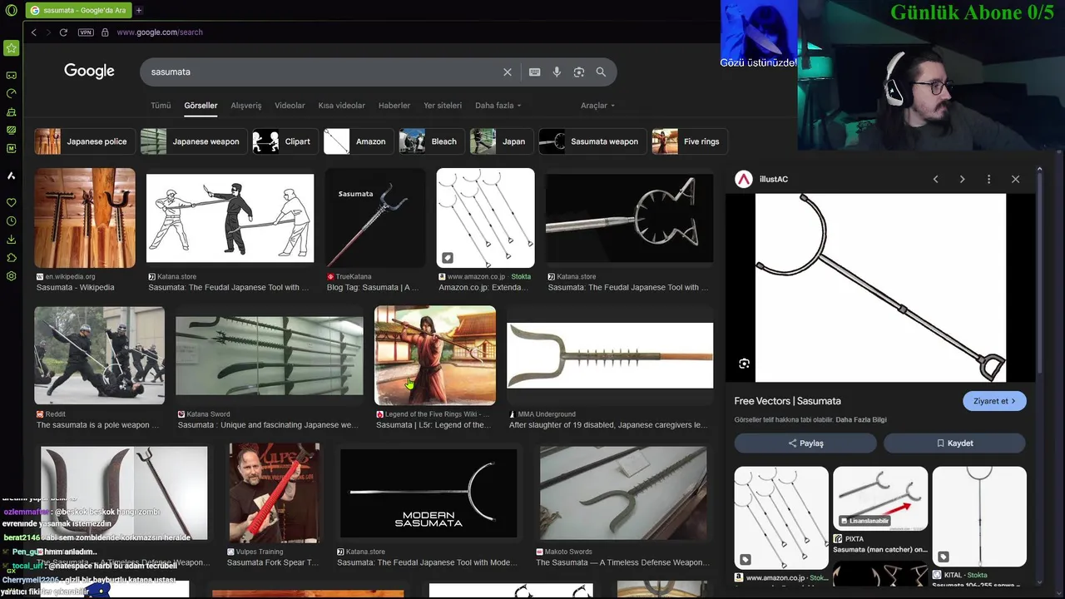
Task: Switch to the Haberler tab
Action: click(394, 106)
